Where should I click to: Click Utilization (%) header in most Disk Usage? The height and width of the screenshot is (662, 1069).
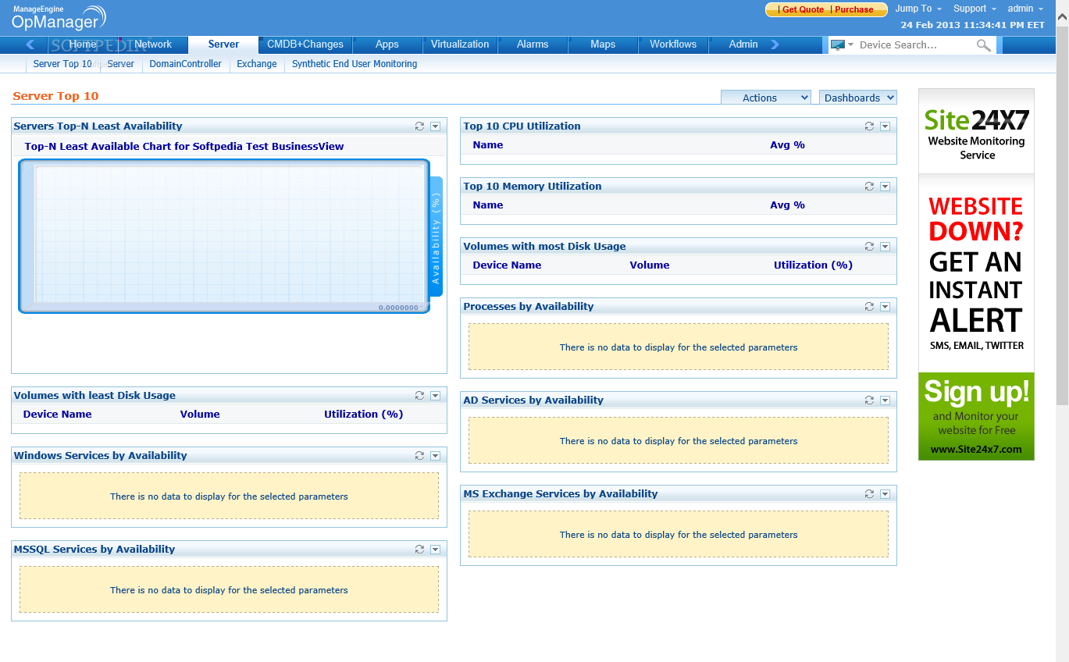pyautogui.click(x=813, y=265)
